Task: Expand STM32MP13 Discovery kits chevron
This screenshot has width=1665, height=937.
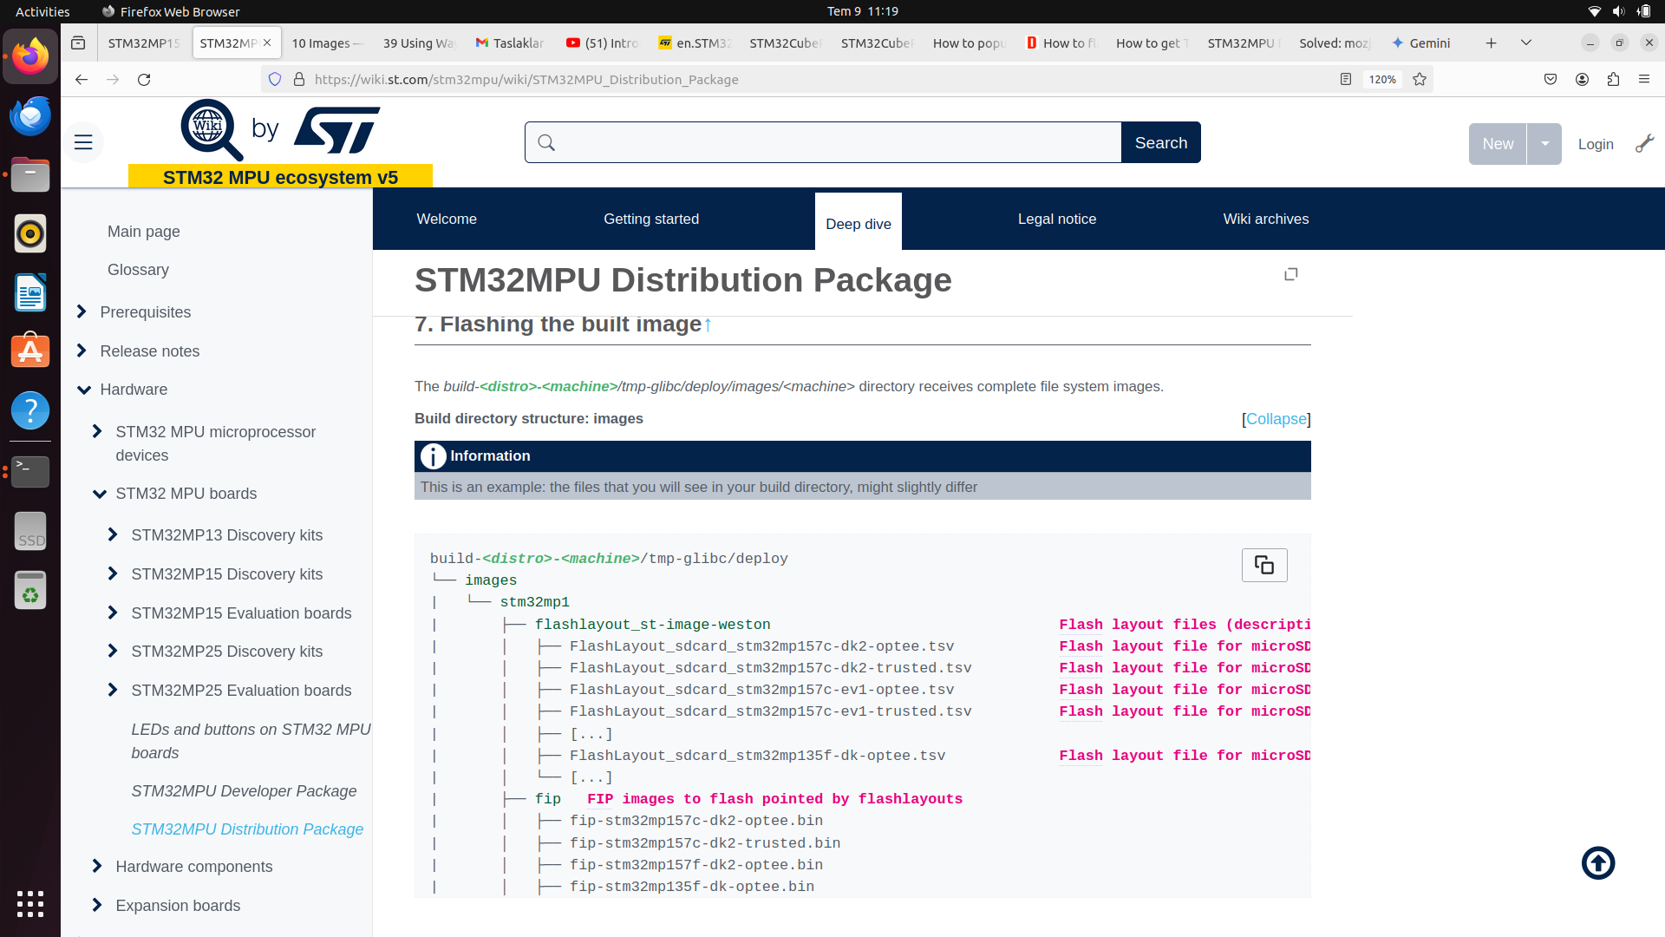Action: (112, 535)
